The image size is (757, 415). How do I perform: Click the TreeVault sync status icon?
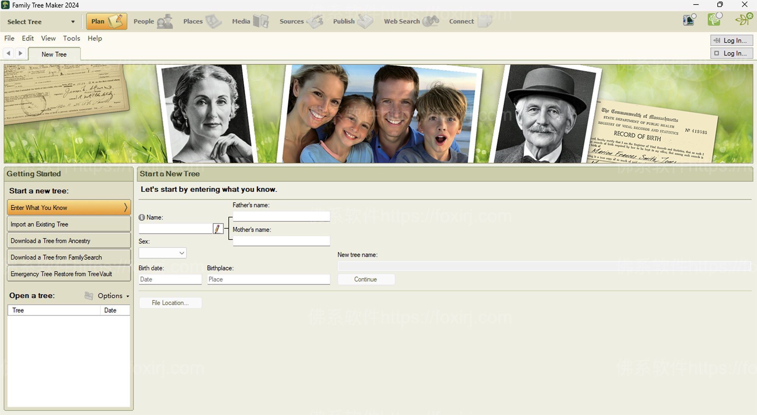coord(689,20)
